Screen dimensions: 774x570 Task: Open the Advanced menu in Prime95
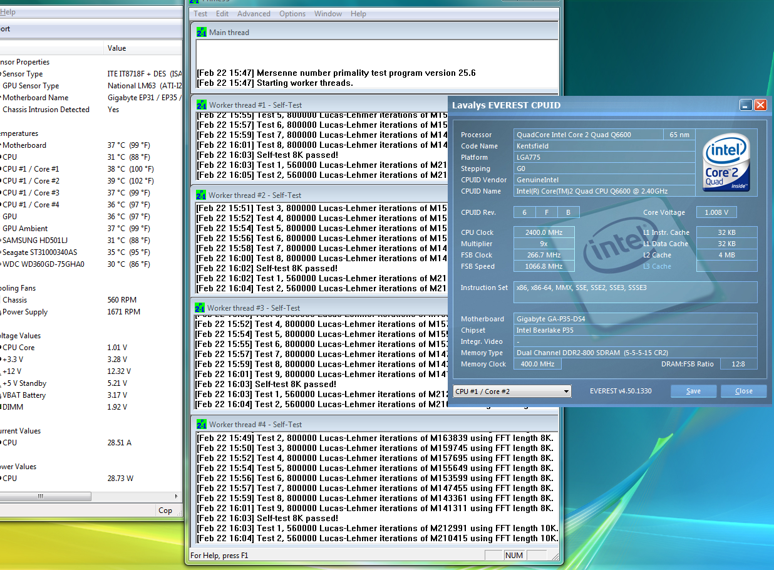(254, 14)
